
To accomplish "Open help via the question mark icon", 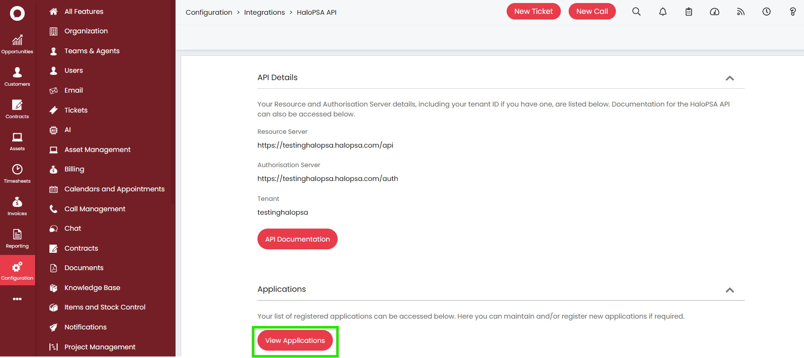I will click(x=793, y=12).
